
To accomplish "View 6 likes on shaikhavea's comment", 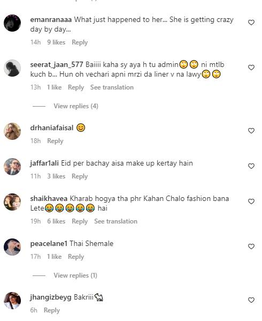I will (56, 221).
